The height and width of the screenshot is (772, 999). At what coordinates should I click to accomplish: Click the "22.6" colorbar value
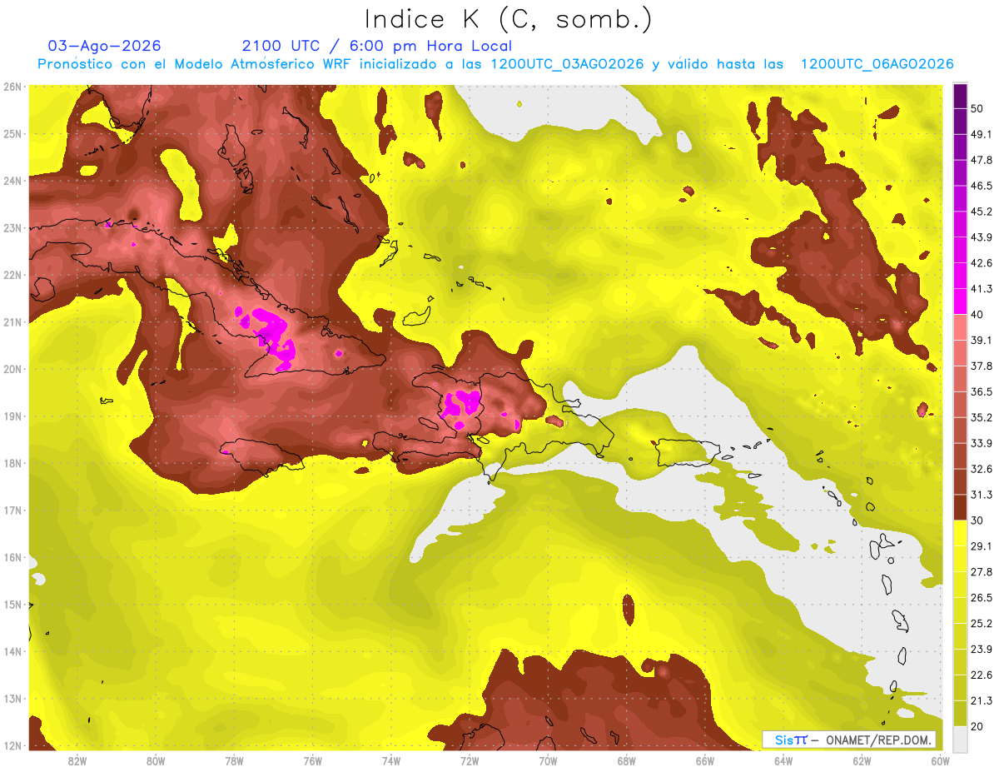click(982, 675)
